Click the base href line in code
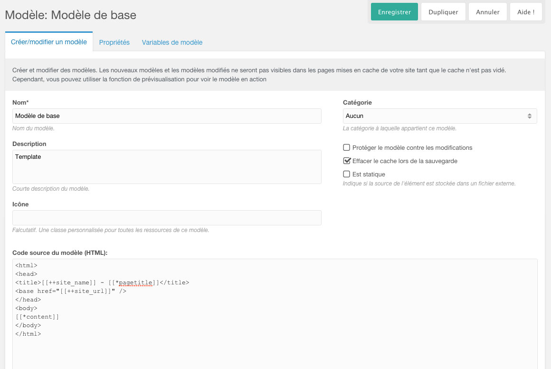The image size is (551, 369). 71,291
